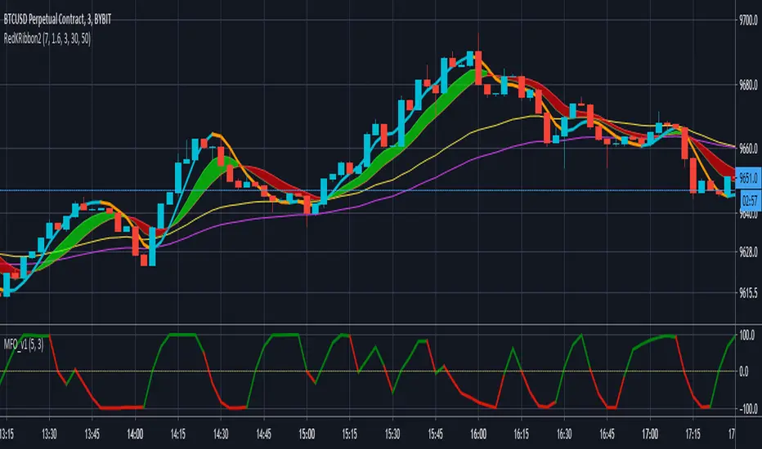
Task: Click the 9660.0 price axis label
Action: click(748, 149)
